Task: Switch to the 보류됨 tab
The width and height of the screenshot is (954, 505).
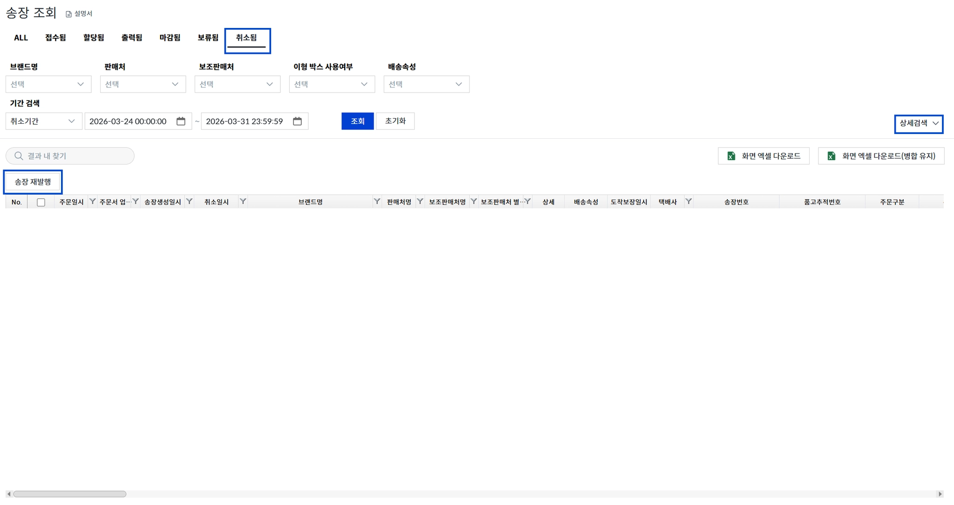Action: (x=208, y=38)
